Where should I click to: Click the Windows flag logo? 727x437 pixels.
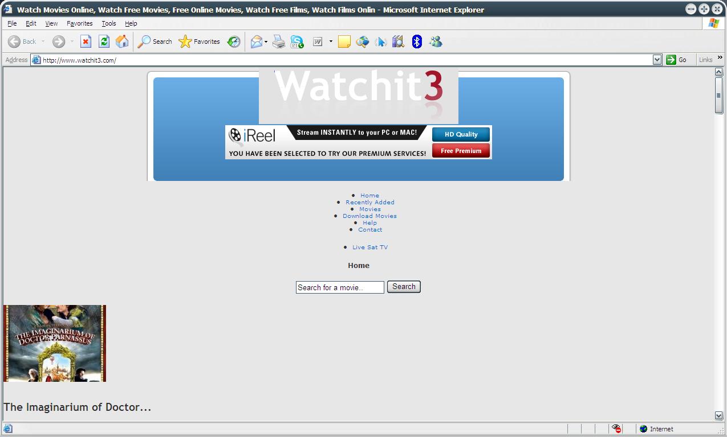tap(713, 23)
